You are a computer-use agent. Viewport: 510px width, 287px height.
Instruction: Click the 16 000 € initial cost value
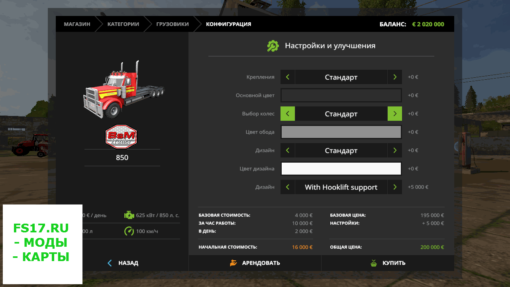[x=302, y=247]
